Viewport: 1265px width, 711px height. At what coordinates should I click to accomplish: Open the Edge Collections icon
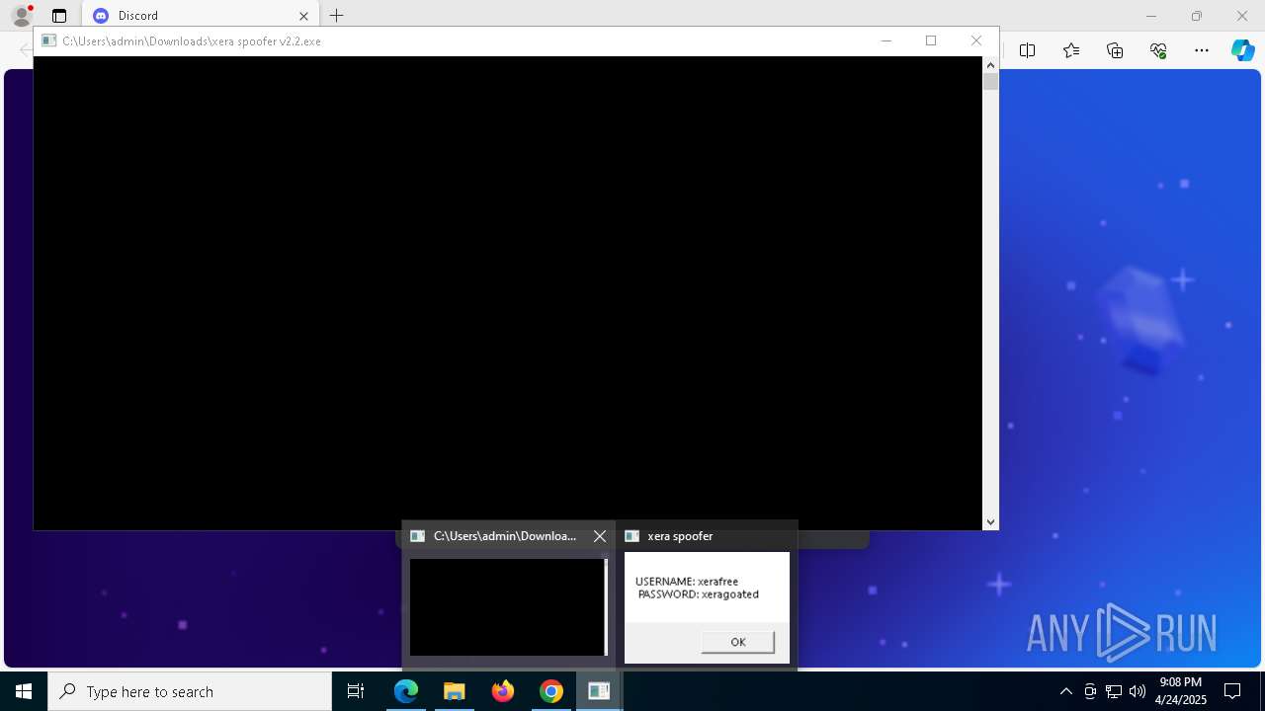pyautogui.click(x=1115, y=50)
